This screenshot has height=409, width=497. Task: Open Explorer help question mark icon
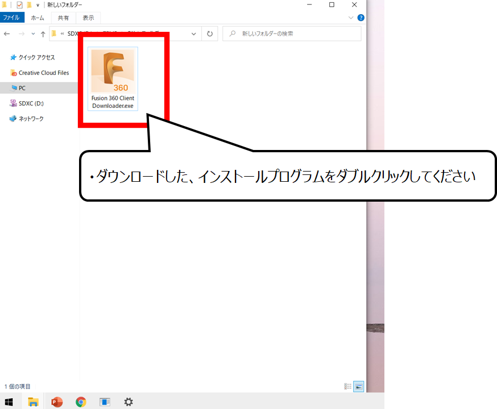[x=361, y=18]
